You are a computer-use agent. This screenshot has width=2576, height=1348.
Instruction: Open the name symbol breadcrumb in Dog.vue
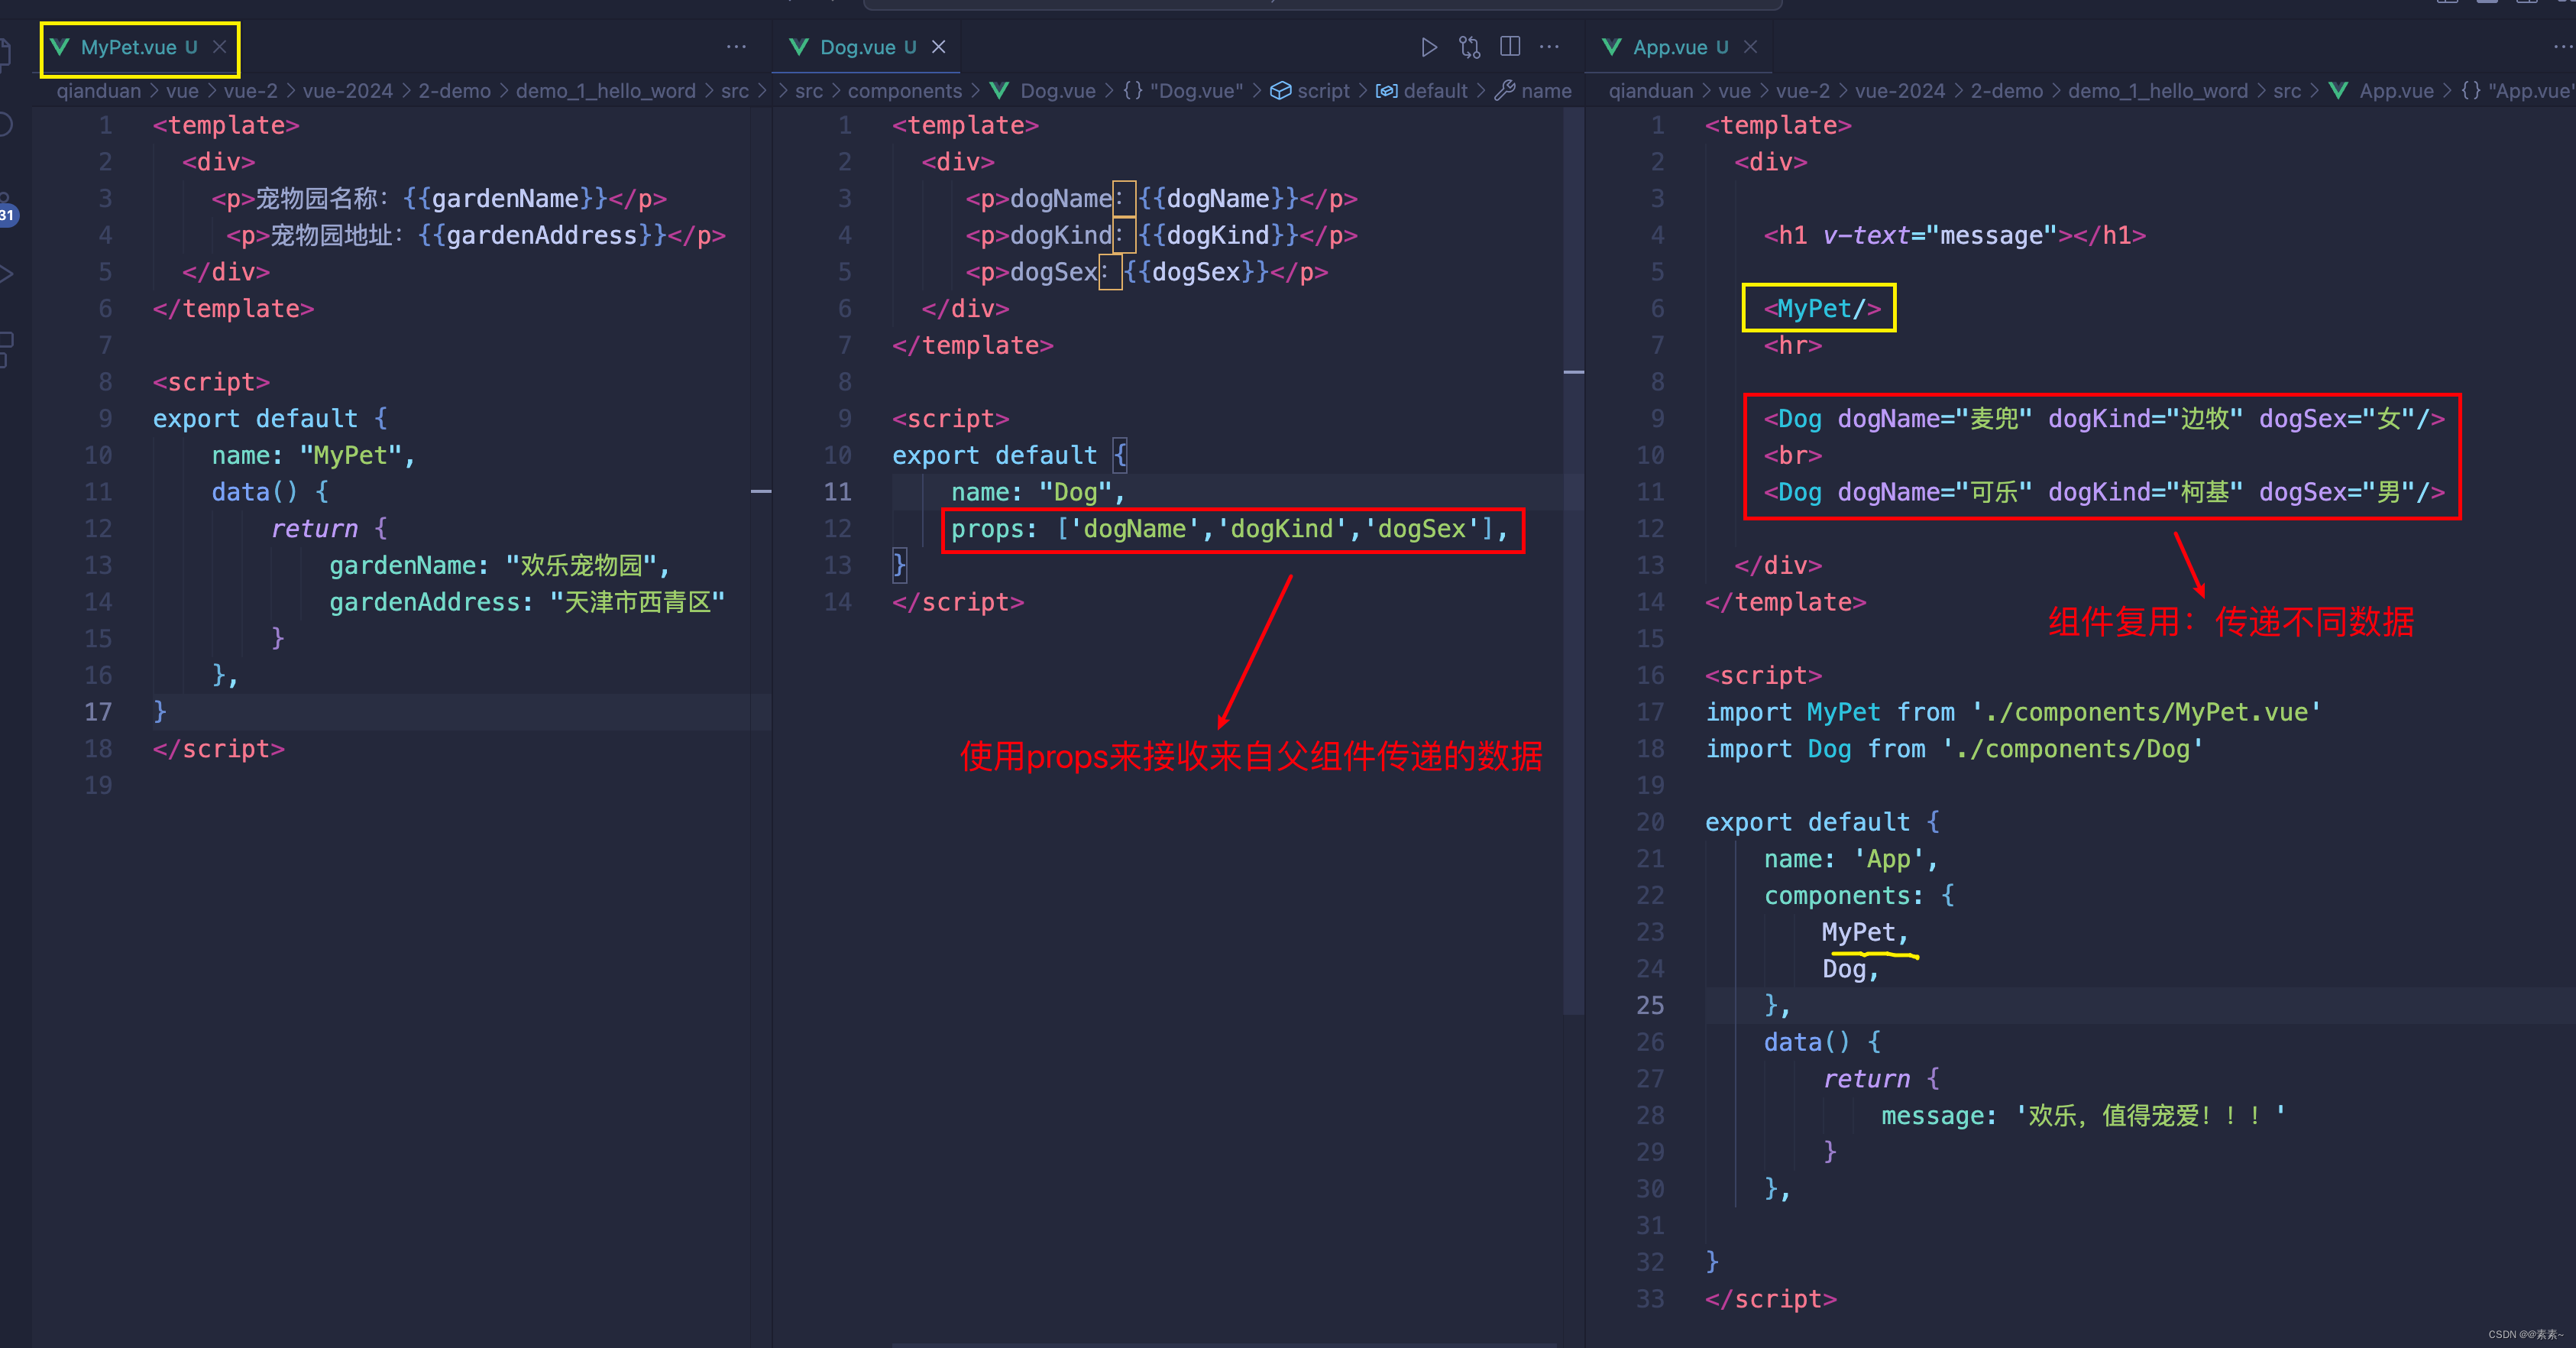[x=1546, y=91]
